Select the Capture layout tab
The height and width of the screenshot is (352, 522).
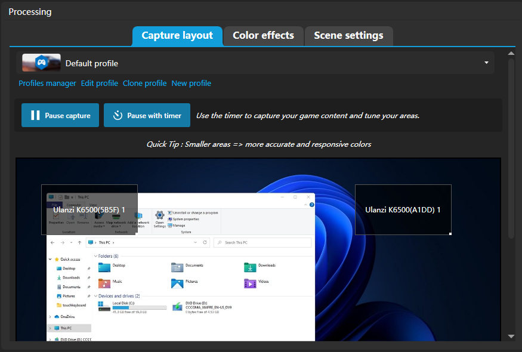pos(177,36)
